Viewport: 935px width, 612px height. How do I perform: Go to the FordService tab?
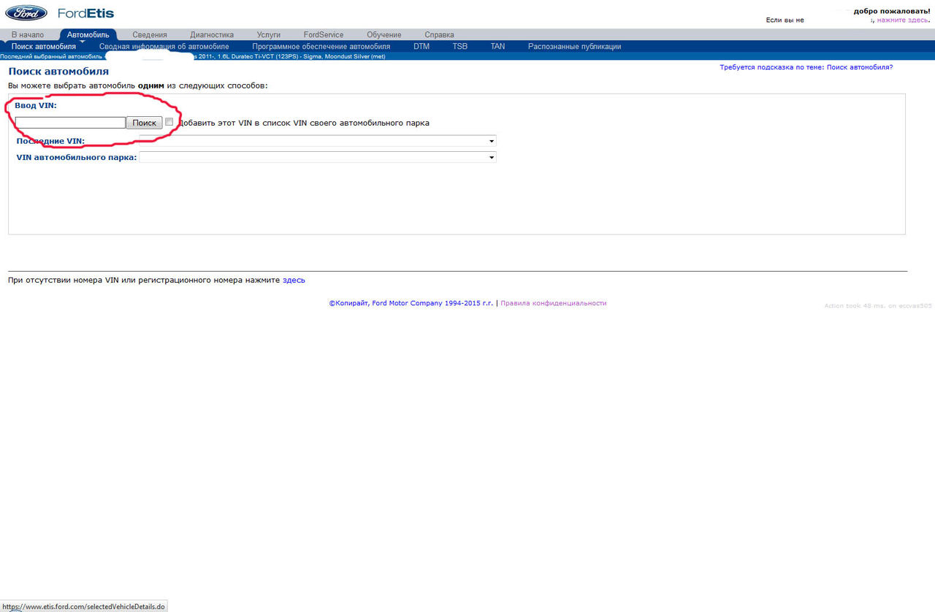click(324, 34)
